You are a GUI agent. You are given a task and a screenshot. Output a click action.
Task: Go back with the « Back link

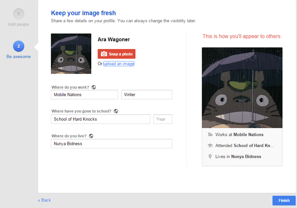click(44, 200)
